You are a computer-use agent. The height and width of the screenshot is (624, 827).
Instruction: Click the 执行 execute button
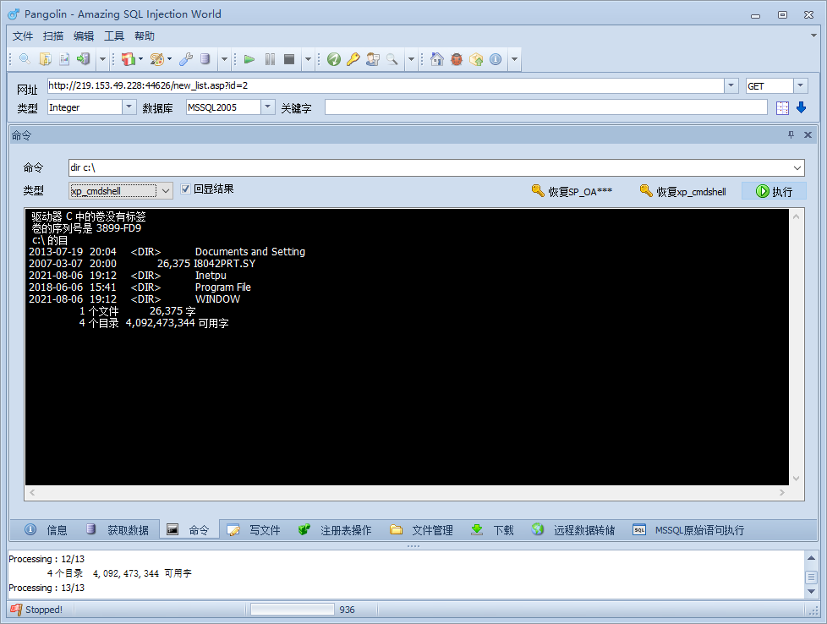[x=774, y=191]
